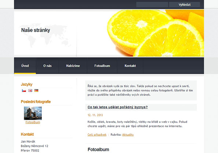This screenshot has height=153, width=218.
Task: Choose the German flag language icon
Action: point(36,90)
